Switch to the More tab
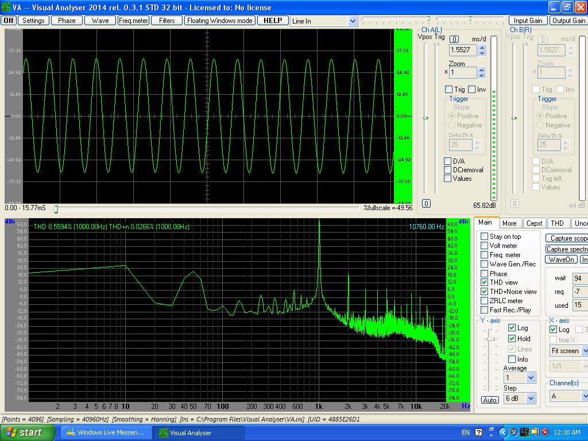 pyautogui.click(x=509, y=223)
